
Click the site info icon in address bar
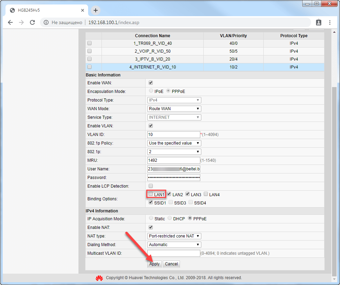(x=46, y=22)
